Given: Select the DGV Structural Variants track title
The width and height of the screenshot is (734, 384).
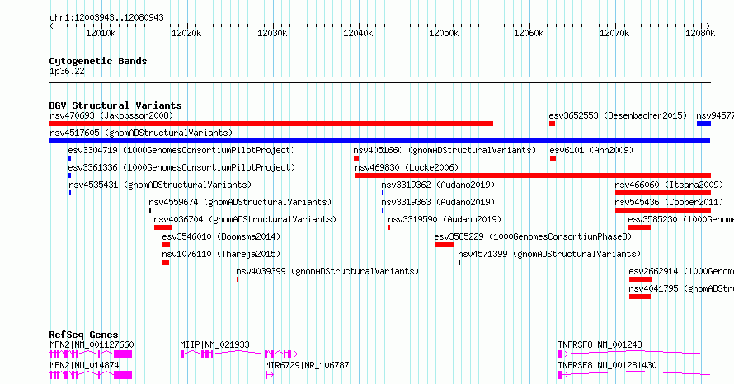Looking at the screenshot, I should 115,105.
